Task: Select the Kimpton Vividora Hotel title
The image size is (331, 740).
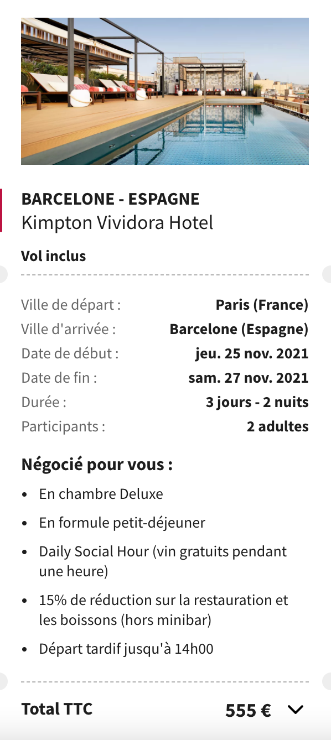Action: 117,222
